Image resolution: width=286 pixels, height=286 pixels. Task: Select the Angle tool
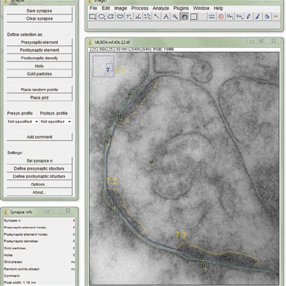[x=138, y=17]
